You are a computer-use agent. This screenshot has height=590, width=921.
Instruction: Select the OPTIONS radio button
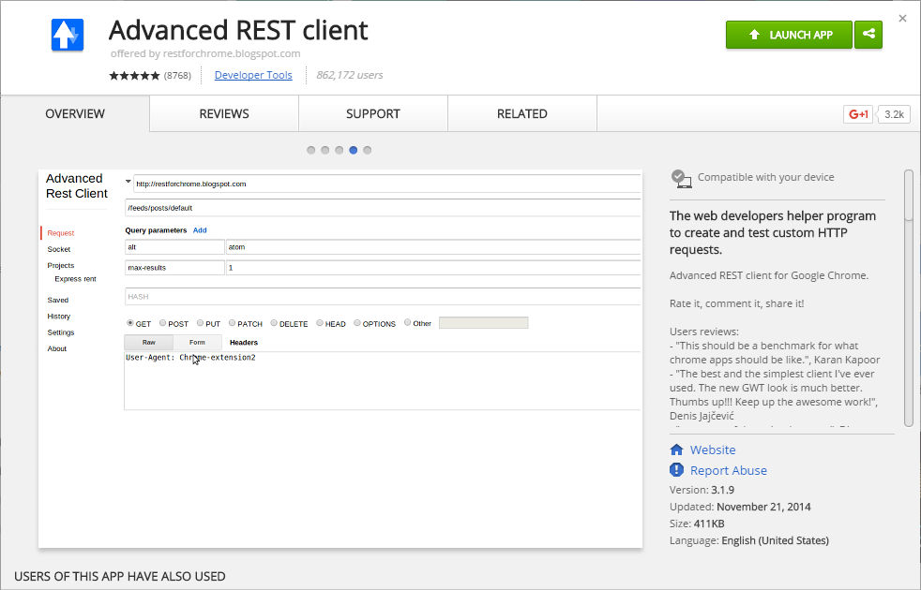(x=357, y=322)
